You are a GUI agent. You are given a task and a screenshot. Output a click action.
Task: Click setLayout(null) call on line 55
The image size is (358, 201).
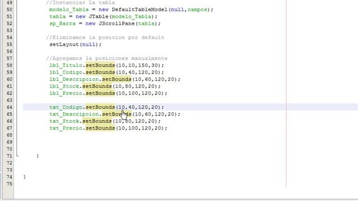76,45
